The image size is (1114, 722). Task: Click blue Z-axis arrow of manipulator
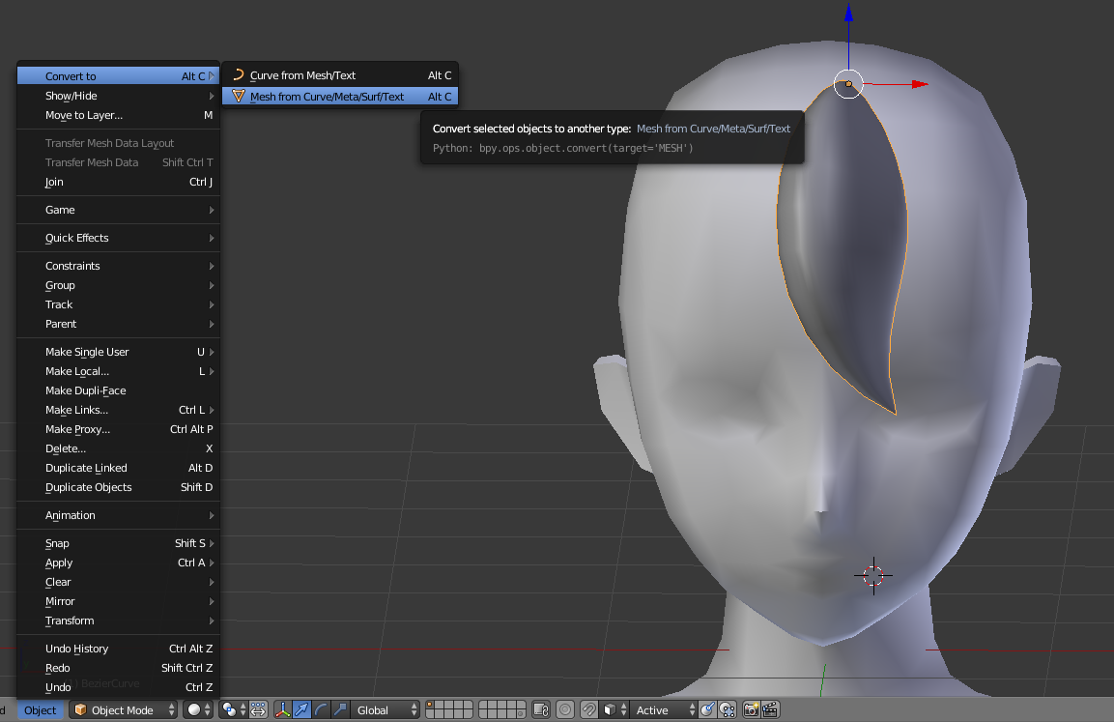coord(848,13)
